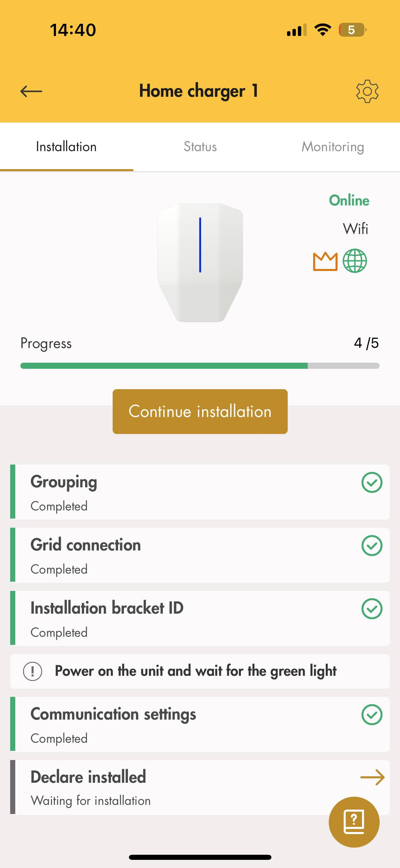Tap the green globe icon
Screen dimensions: 400x868
pos(355,261)
